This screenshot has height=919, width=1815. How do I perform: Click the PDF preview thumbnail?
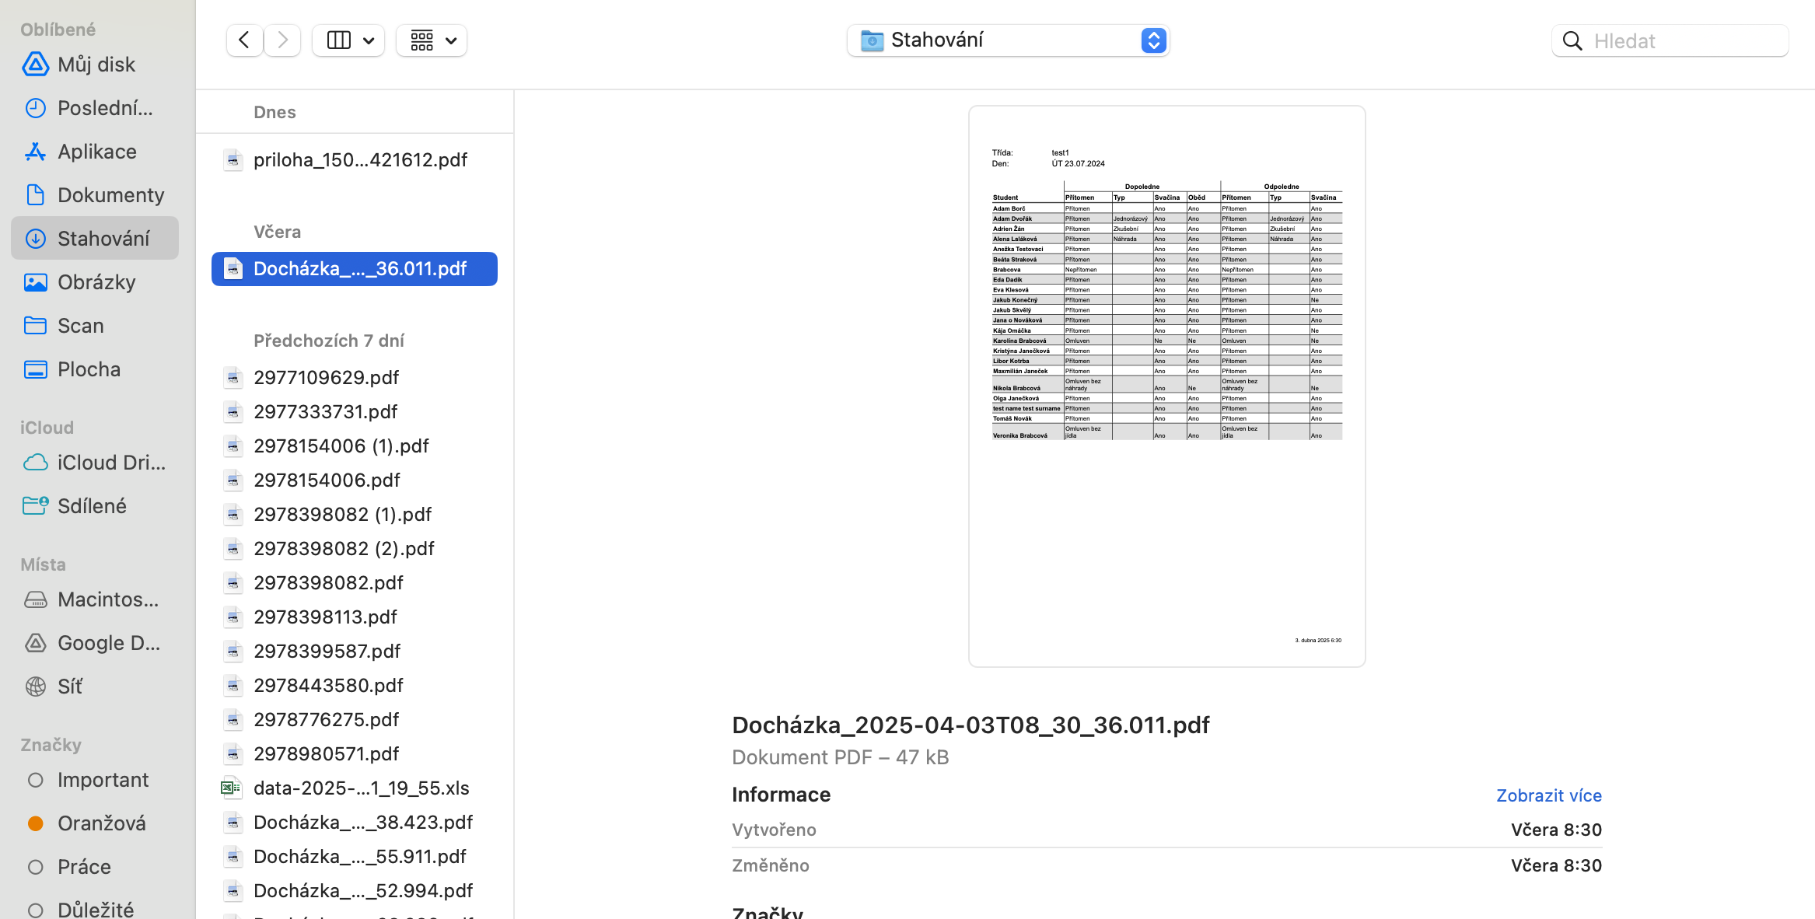[x=1166, y=386]
